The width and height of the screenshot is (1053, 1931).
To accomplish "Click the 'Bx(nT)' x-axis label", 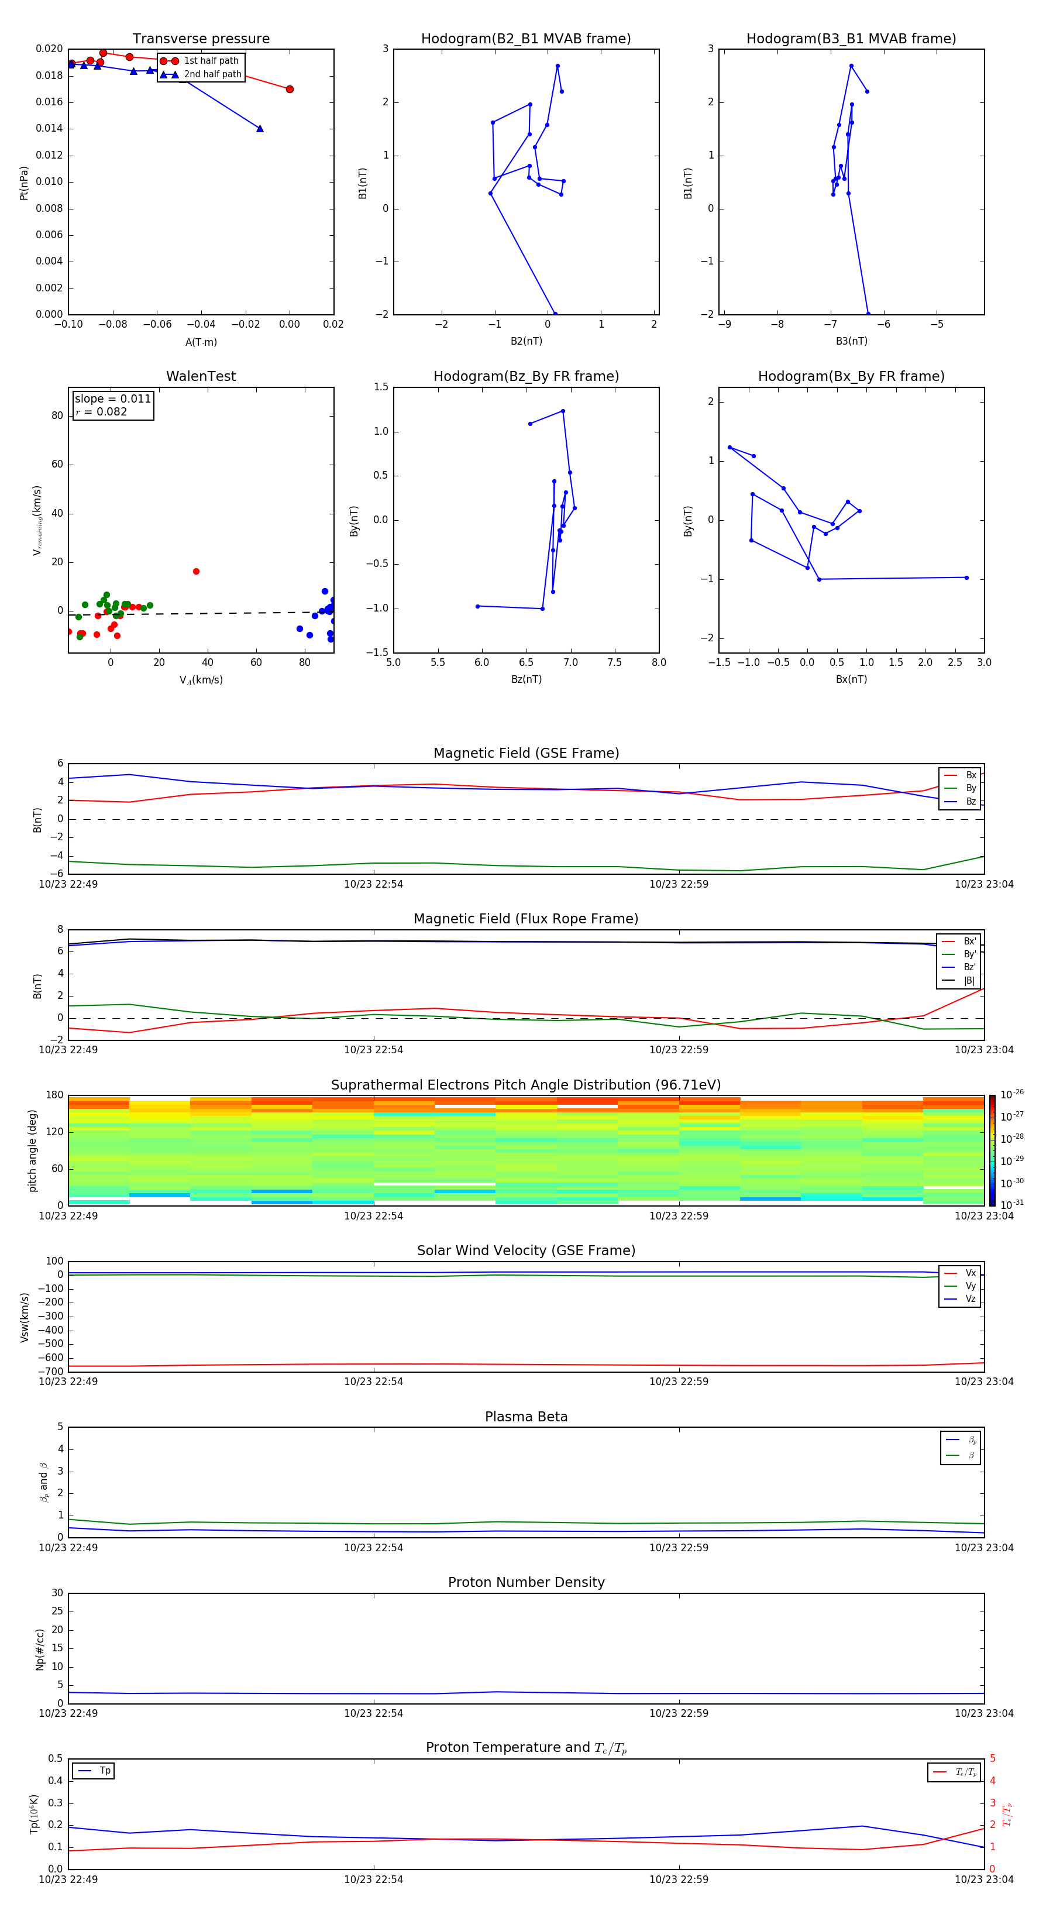I will [x=851, y=679].
